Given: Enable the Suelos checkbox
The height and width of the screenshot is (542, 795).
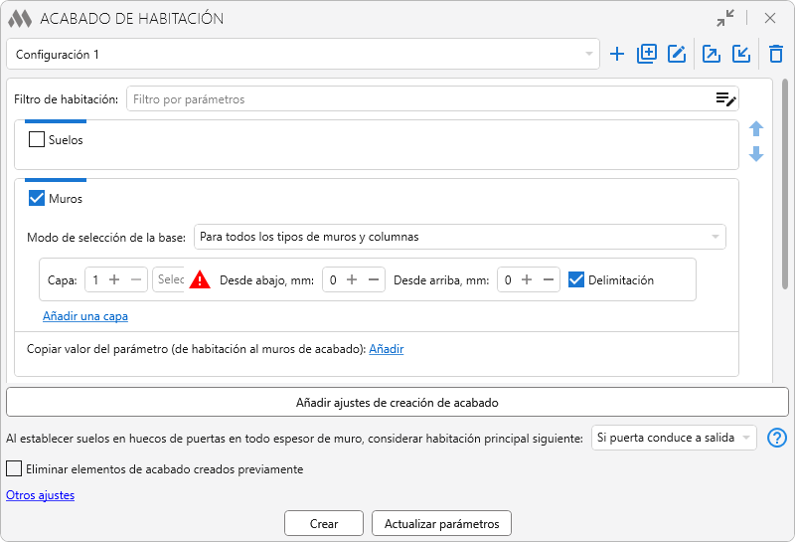Looking at the screenshot, I should (37, 140).
